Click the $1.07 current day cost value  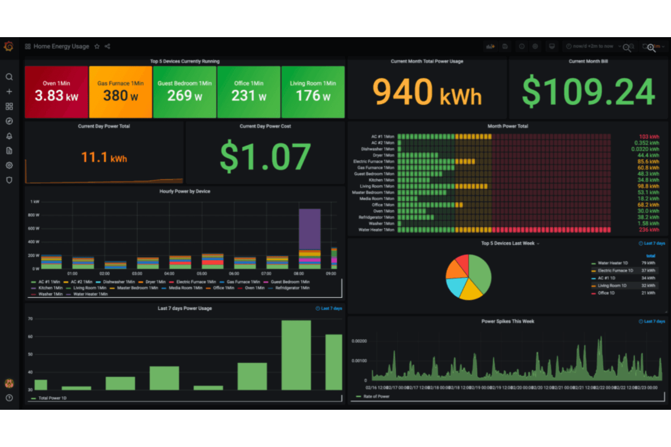click(265, 157)
